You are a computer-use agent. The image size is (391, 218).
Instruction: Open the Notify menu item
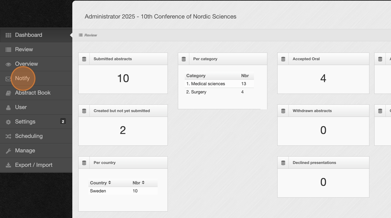(22, 78)
